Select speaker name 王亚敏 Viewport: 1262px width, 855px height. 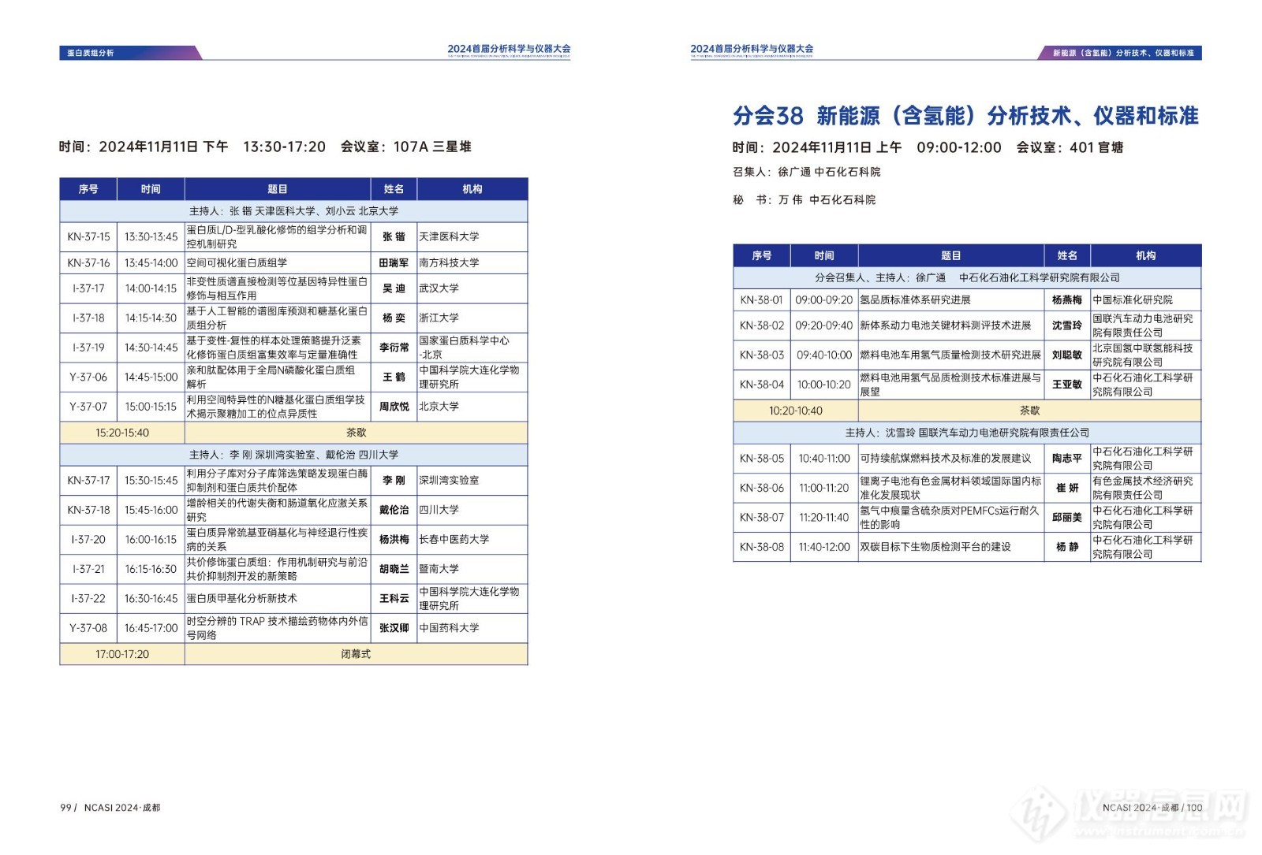coord(1067,385)
